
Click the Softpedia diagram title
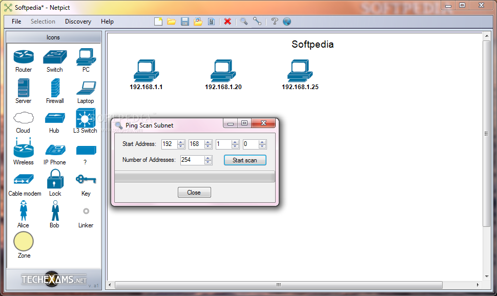pos(313,45)
